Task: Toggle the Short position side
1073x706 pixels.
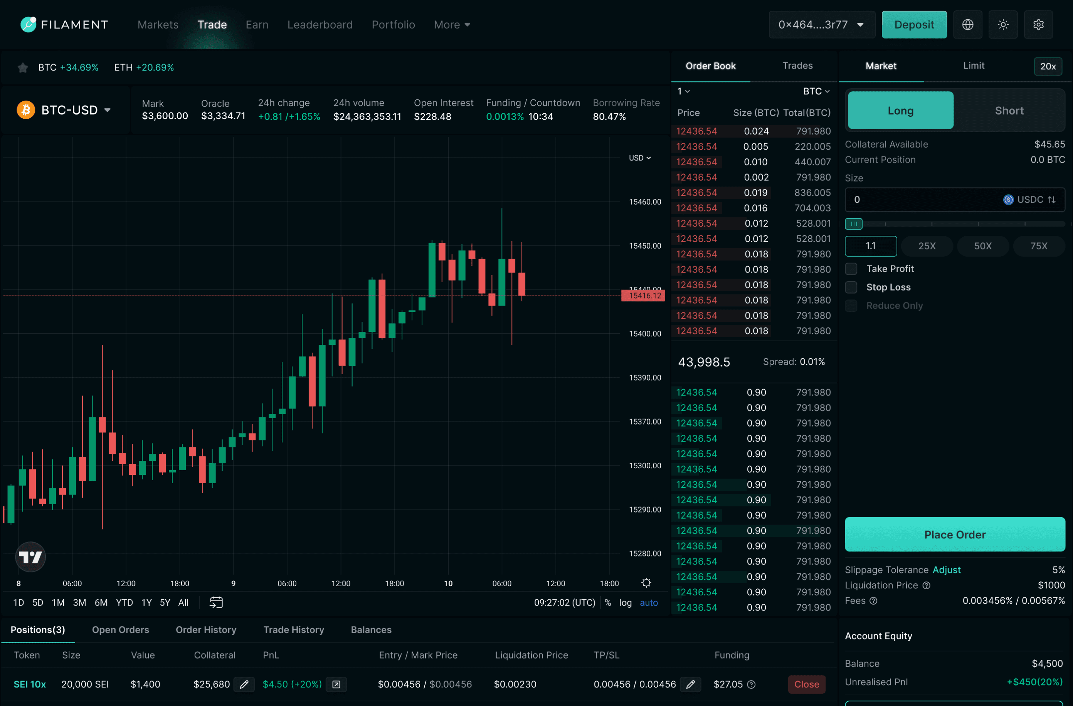Action: coord(1009,111)
